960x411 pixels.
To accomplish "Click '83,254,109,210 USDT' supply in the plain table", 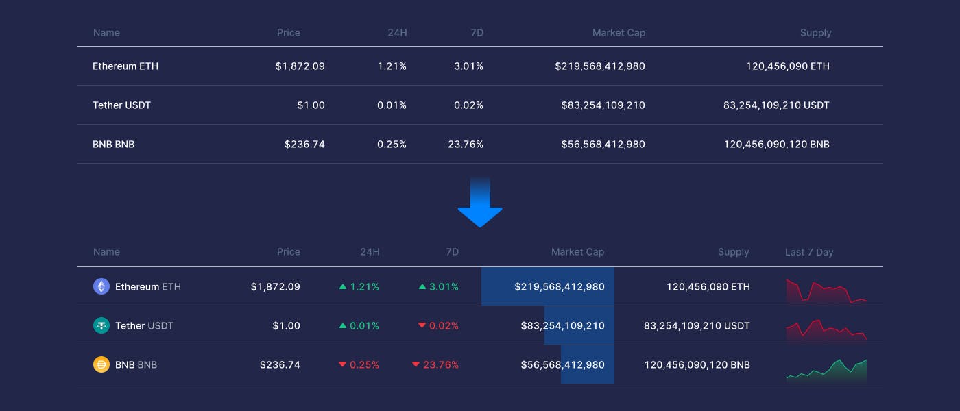I will coord(776,105).
